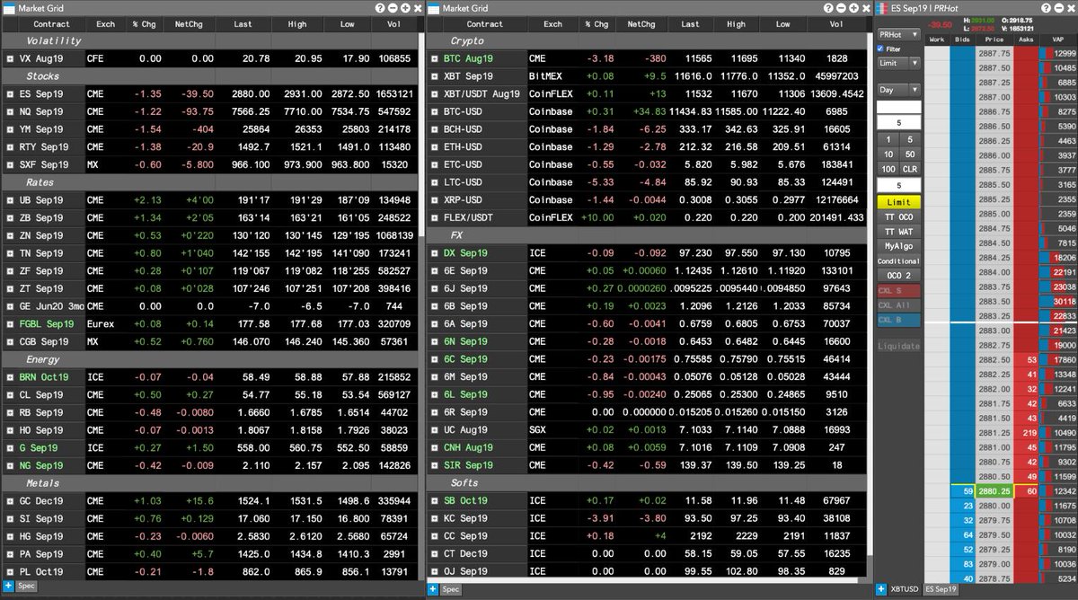
Task: Select the Spec tab in the Crypto Market Grid
Action: 452,588
